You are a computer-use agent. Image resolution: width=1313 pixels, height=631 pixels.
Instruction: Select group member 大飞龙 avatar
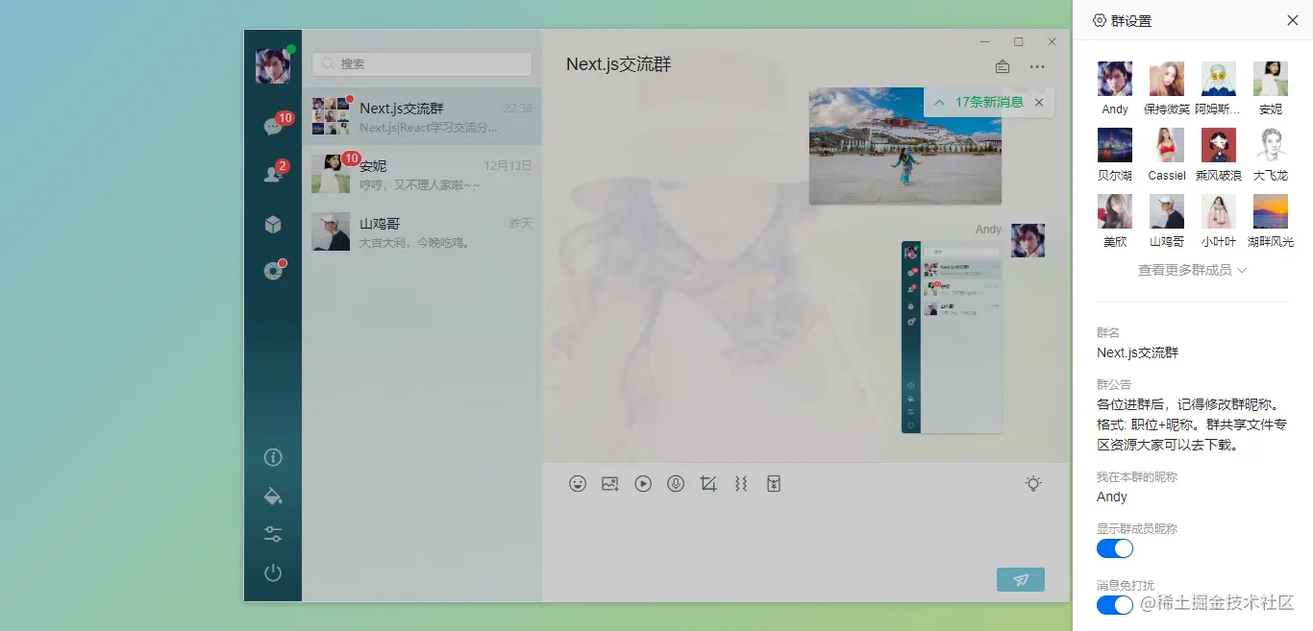point(1271,145)
